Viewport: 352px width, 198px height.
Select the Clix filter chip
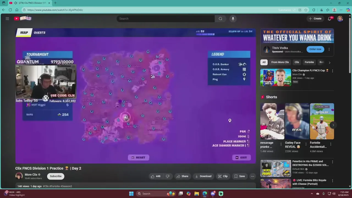tap(297, 62)
